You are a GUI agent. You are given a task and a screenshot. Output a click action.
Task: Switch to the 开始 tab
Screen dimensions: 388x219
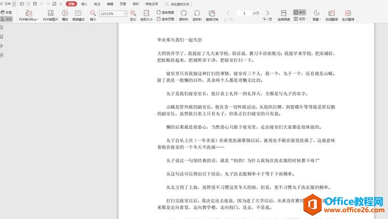point(72,4)
